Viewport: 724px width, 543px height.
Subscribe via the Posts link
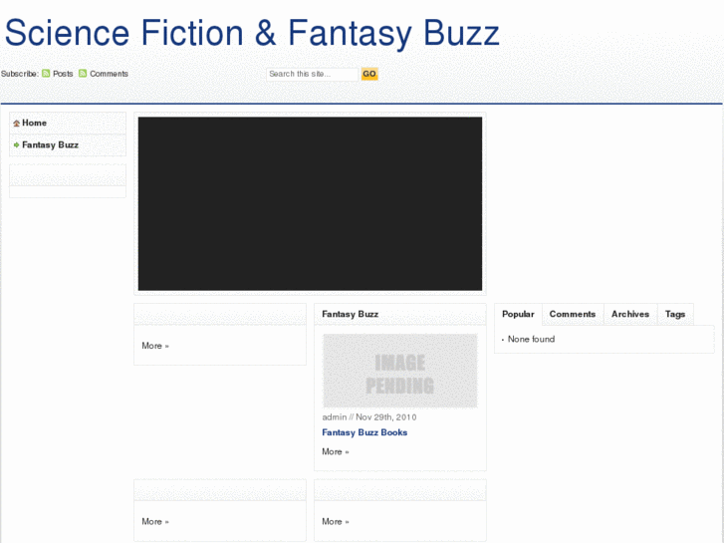pos(63,74)
